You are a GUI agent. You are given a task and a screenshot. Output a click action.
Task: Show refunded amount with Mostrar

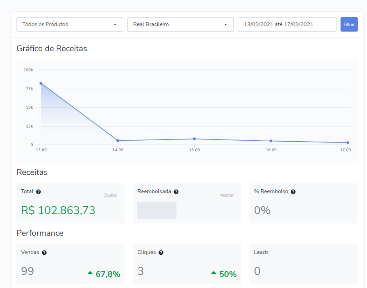click(x=226, y=195)
